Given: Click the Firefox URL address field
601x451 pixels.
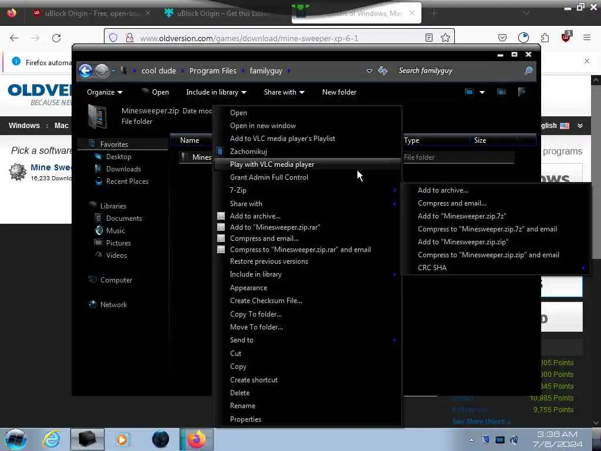Looking at the screenshot, I should [280, 38].
